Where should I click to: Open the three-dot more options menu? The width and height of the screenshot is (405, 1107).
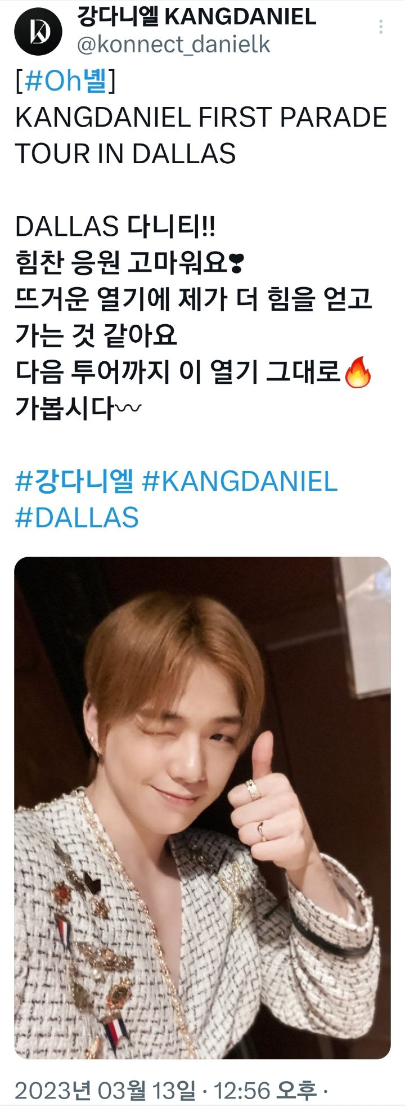pos(381,26)
